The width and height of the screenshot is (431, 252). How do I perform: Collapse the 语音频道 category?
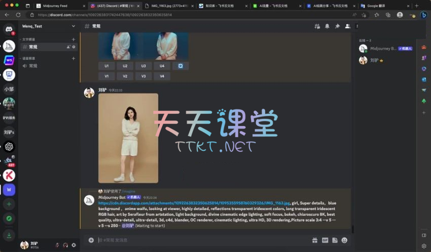pos(28,58)
